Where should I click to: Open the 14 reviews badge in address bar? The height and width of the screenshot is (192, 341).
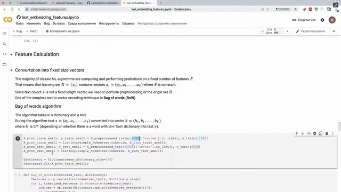pos(282,9)
